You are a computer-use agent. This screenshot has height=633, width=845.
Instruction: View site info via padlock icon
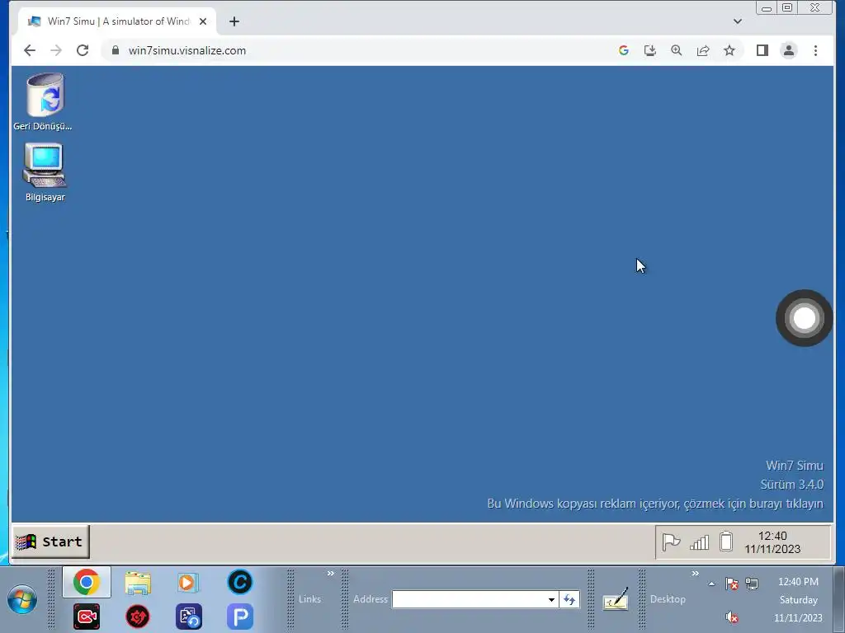point(115,50)
